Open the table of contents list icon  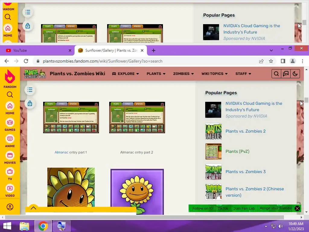pyautogui.click(x=30, y=90)
